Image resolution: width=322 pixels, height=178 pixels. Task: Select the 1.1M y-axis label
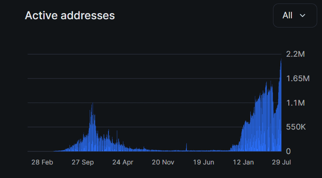point(295,103)
